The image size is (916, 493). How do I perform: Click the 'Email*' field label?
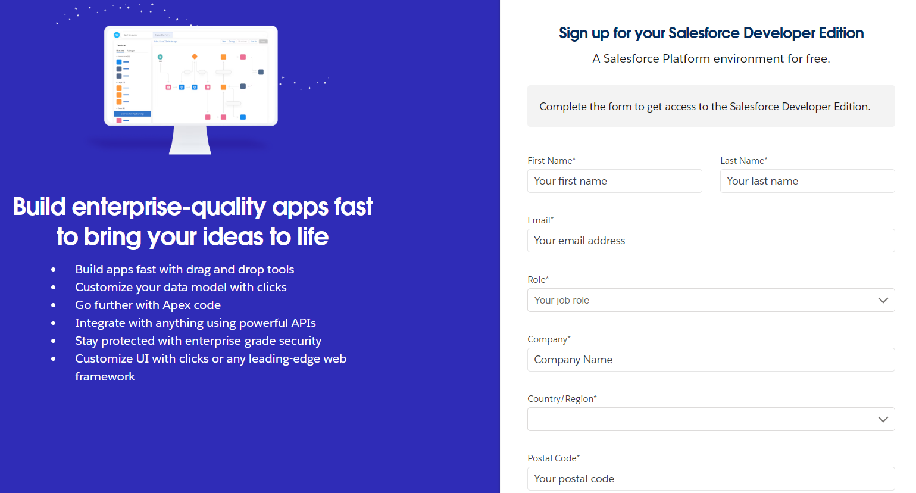coord(540,220)
